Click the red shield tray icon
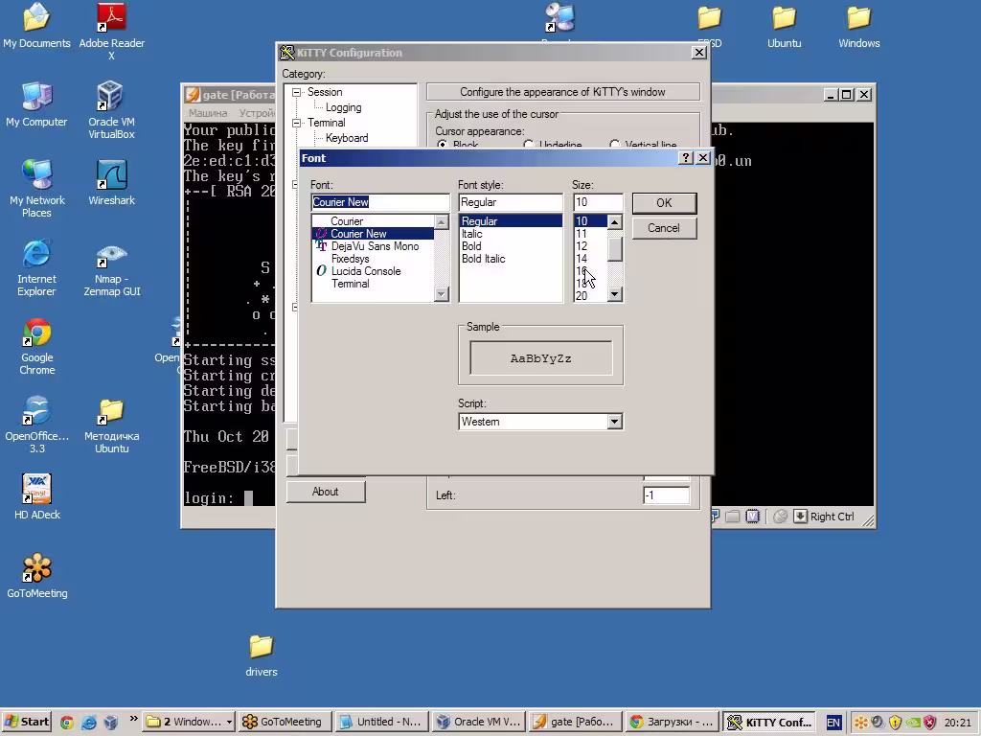This screenshot has width=981, height=736. (x=929, y=723)
